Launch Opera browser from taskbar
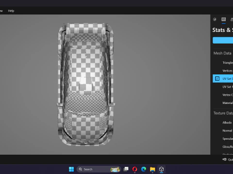This screenshot has width=233, height=174. (134, 169)
